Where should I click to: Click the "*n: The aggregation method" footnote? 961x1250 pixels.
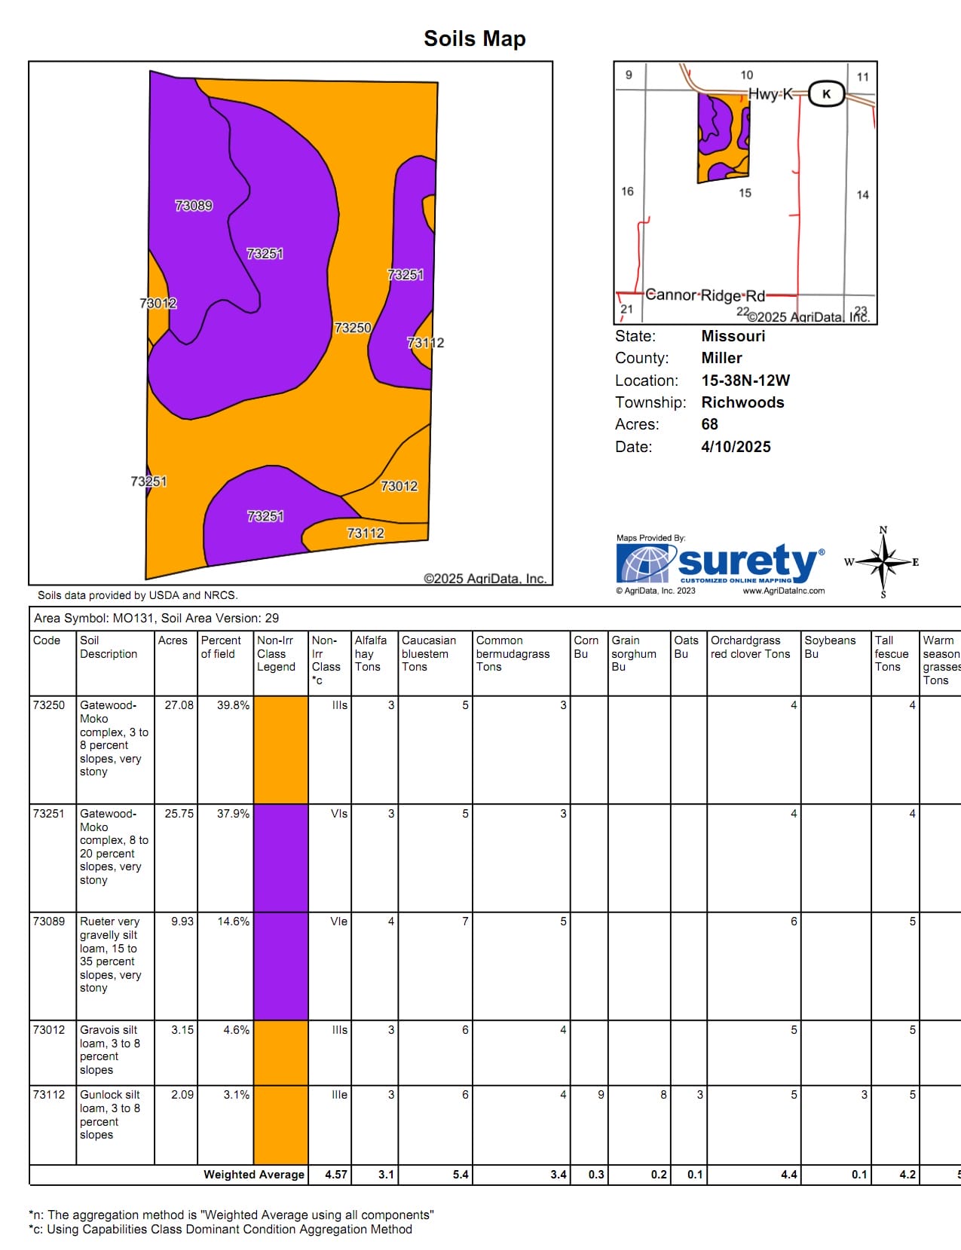click(231, 1215)
